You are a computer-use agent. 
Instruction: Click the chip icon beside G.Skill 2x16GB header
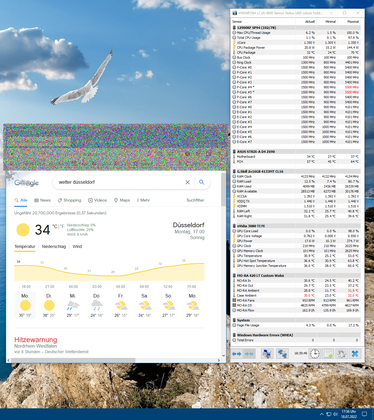[x=234, y=171]
